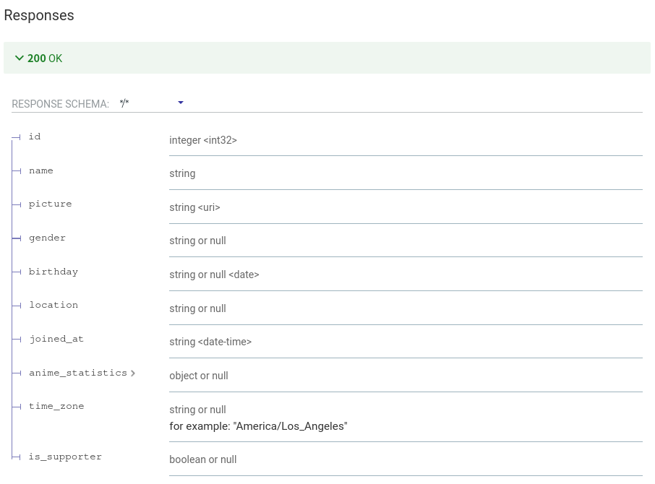Click the tree branch icon beside picture

17,204
